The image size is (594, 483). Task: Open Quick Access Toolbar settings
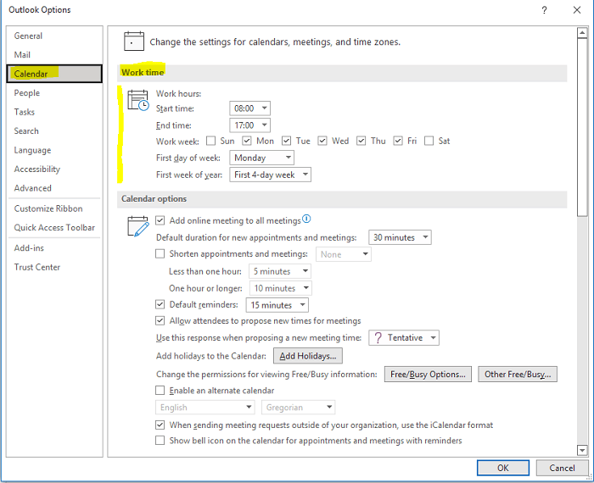click(54, 228)
